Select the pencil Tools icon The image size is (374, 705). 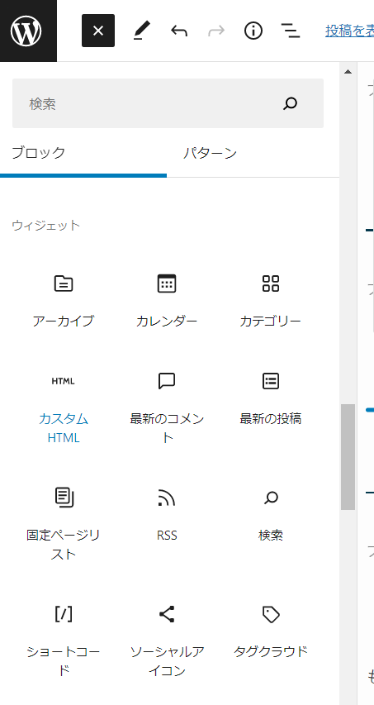point(142,31)
